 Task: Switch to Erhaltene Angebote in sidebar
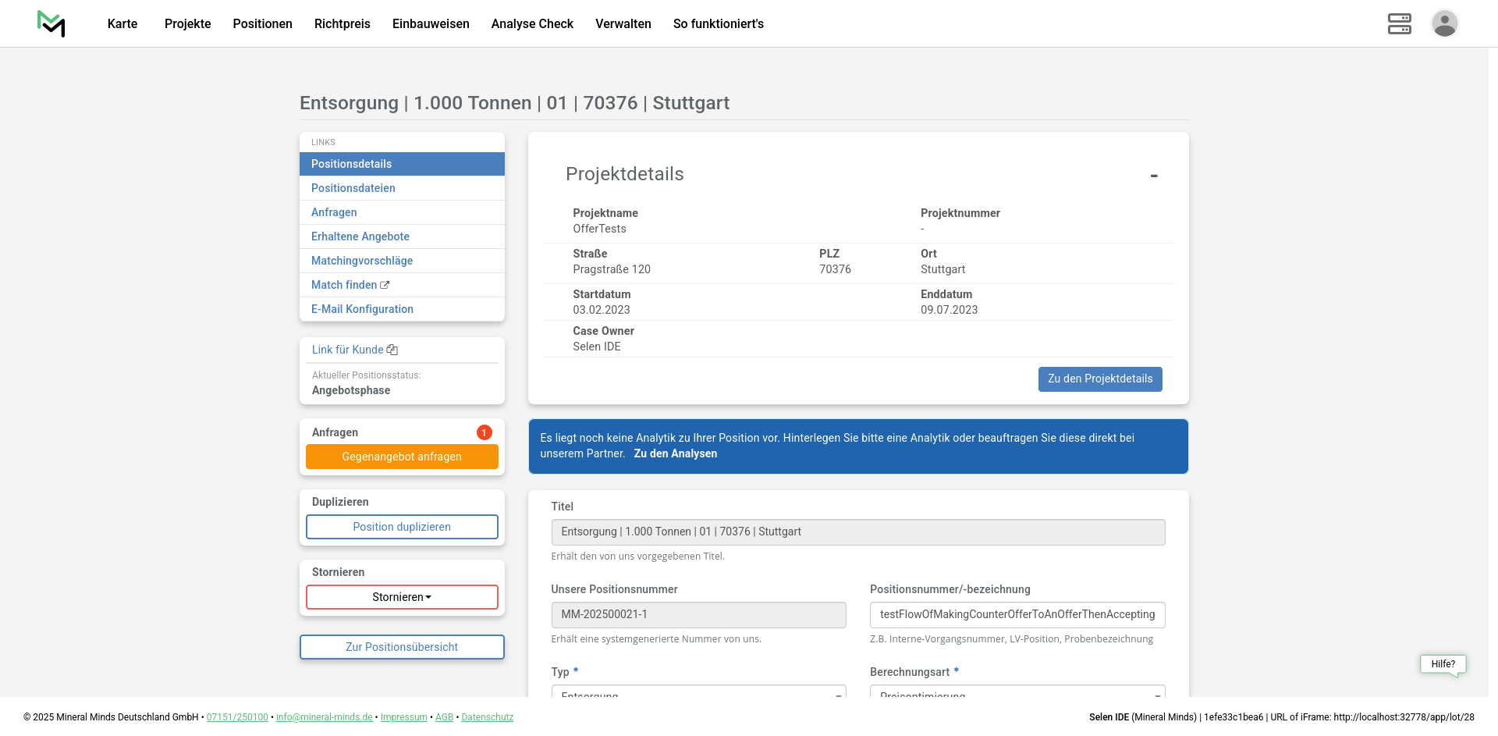360,236
